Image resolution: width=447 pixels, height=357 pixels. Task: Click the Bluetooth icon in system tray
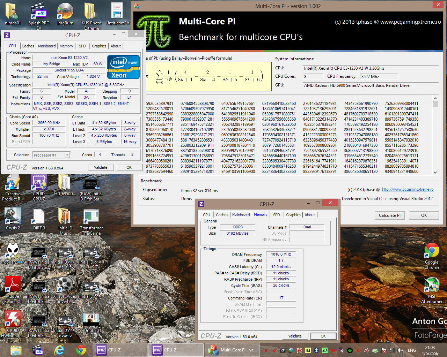pyautogui.click(x=316, y=350)
